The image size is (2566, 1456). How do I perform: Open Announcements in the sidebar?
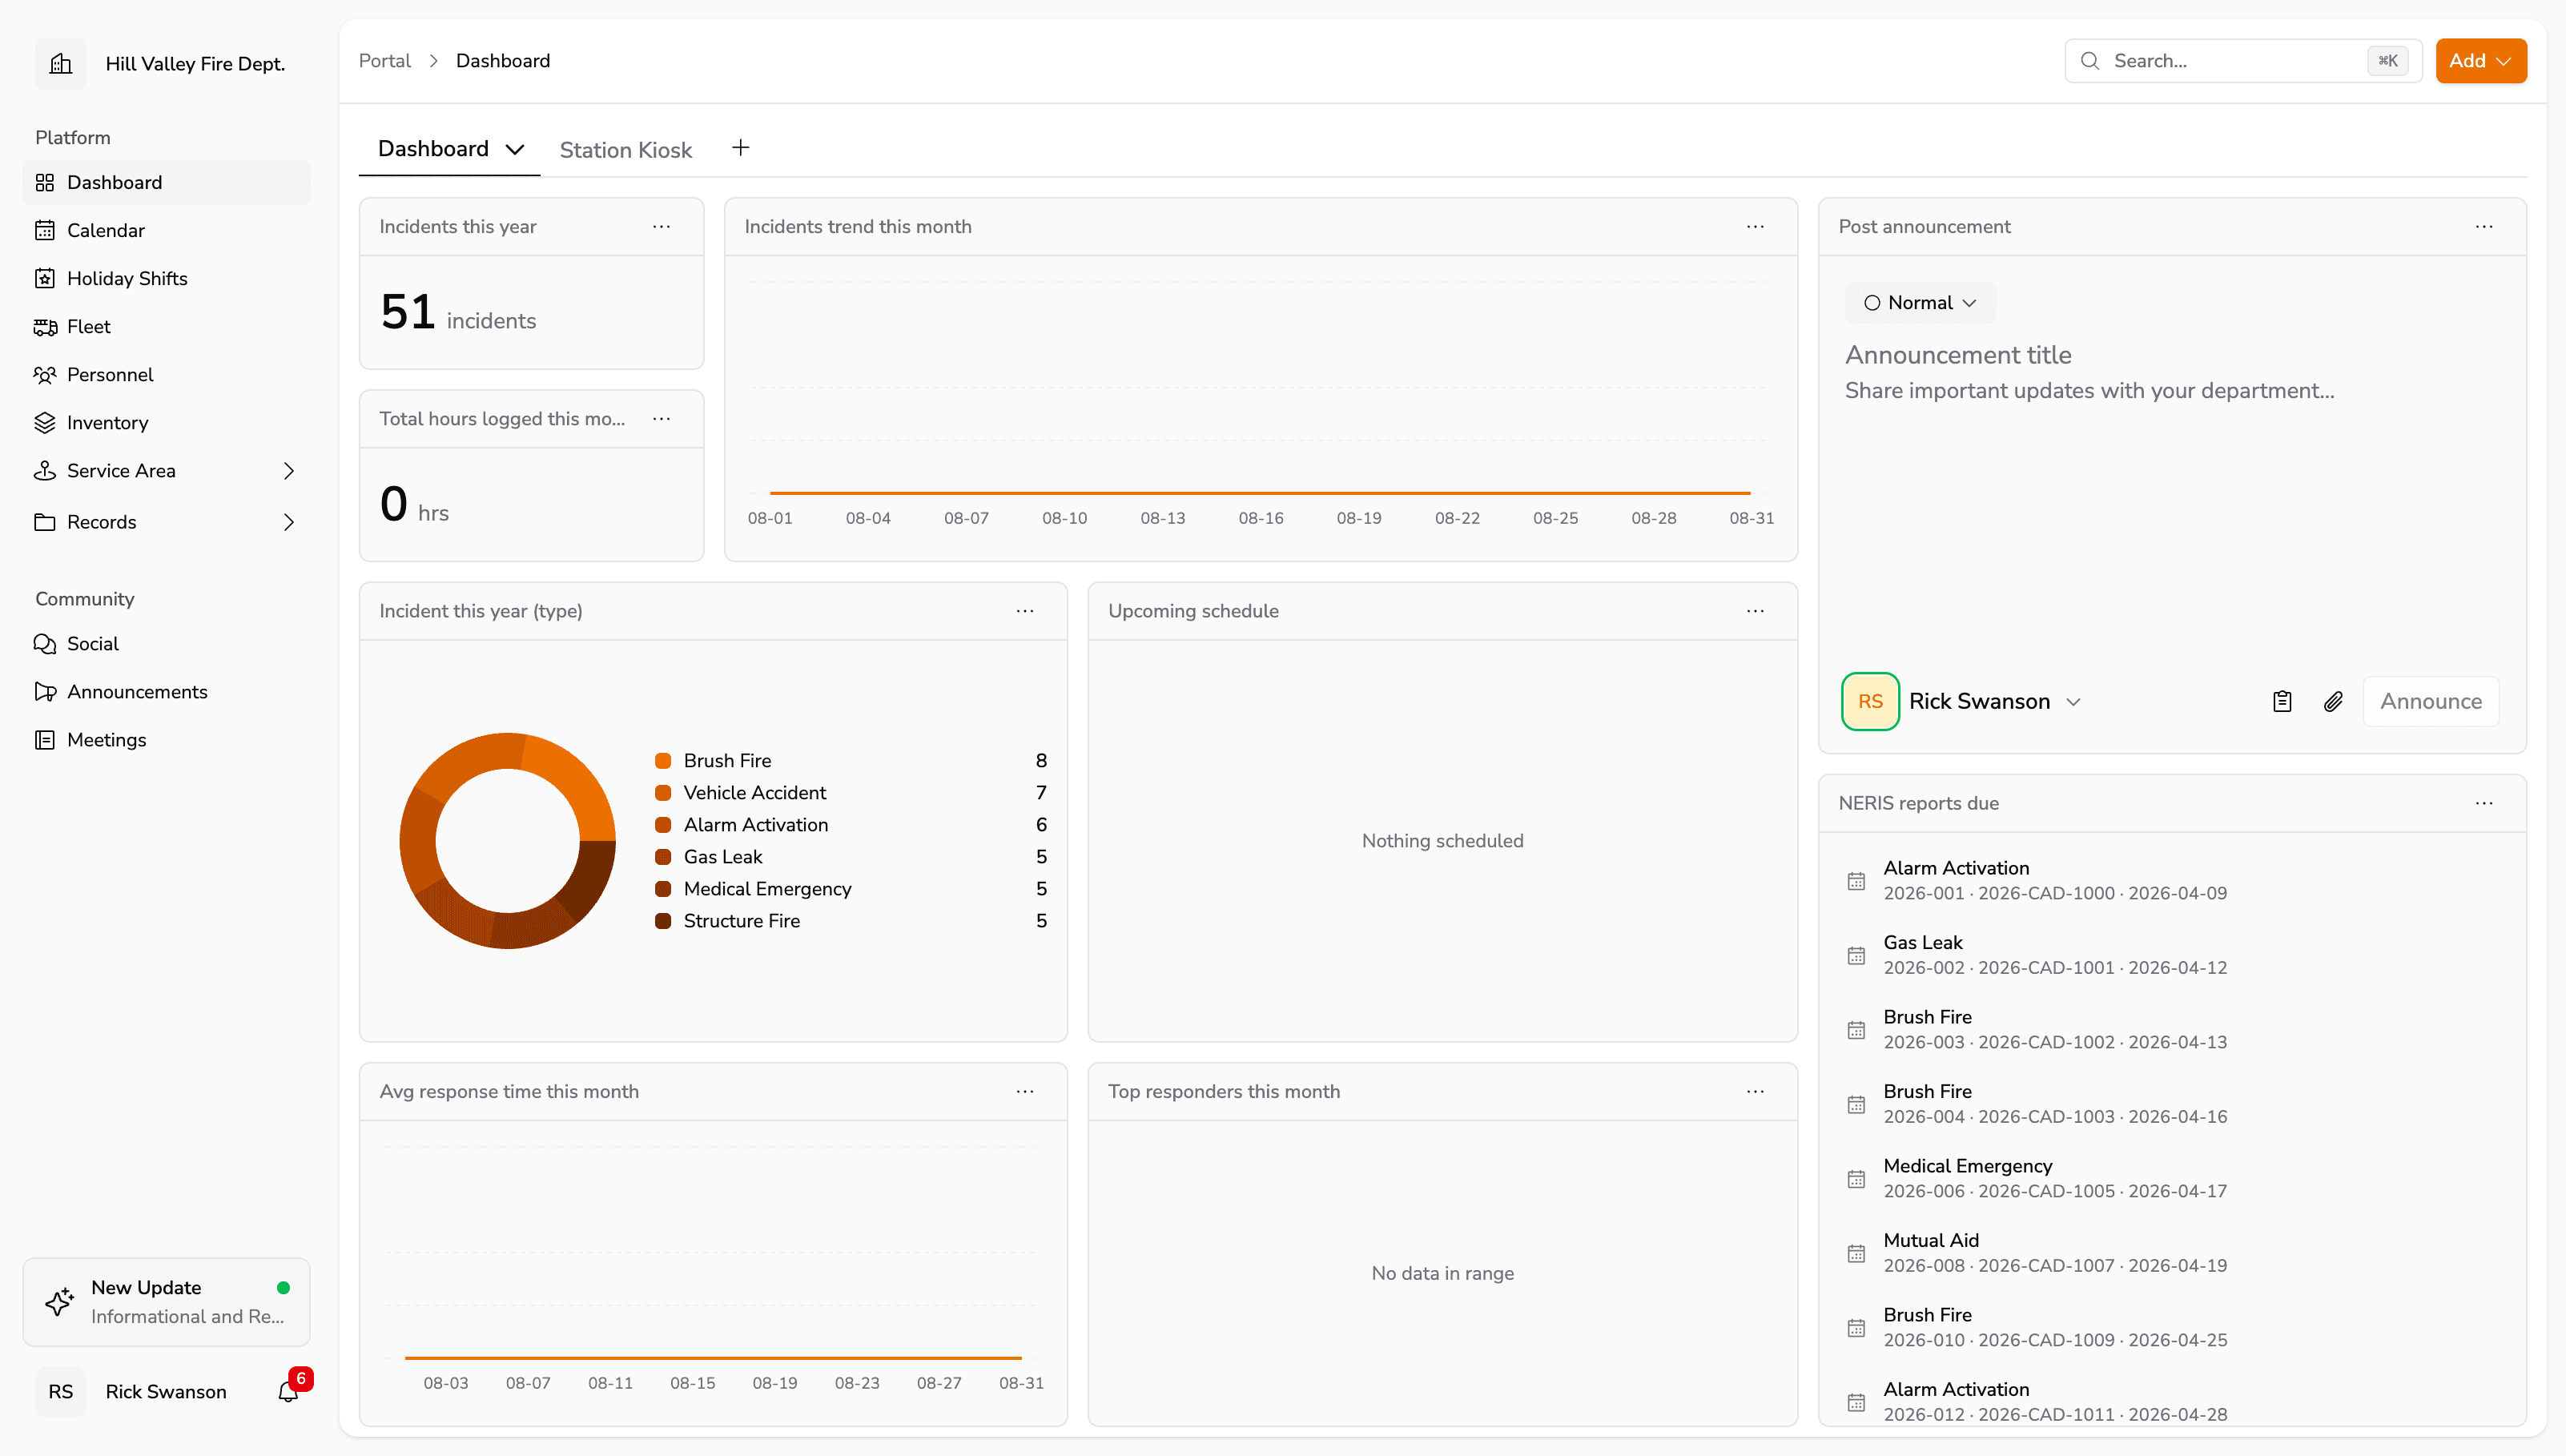coord(166,692)
